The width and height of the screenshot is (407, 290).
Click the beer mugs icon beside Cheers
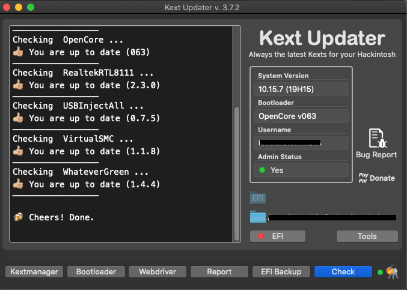click(18, 217)
